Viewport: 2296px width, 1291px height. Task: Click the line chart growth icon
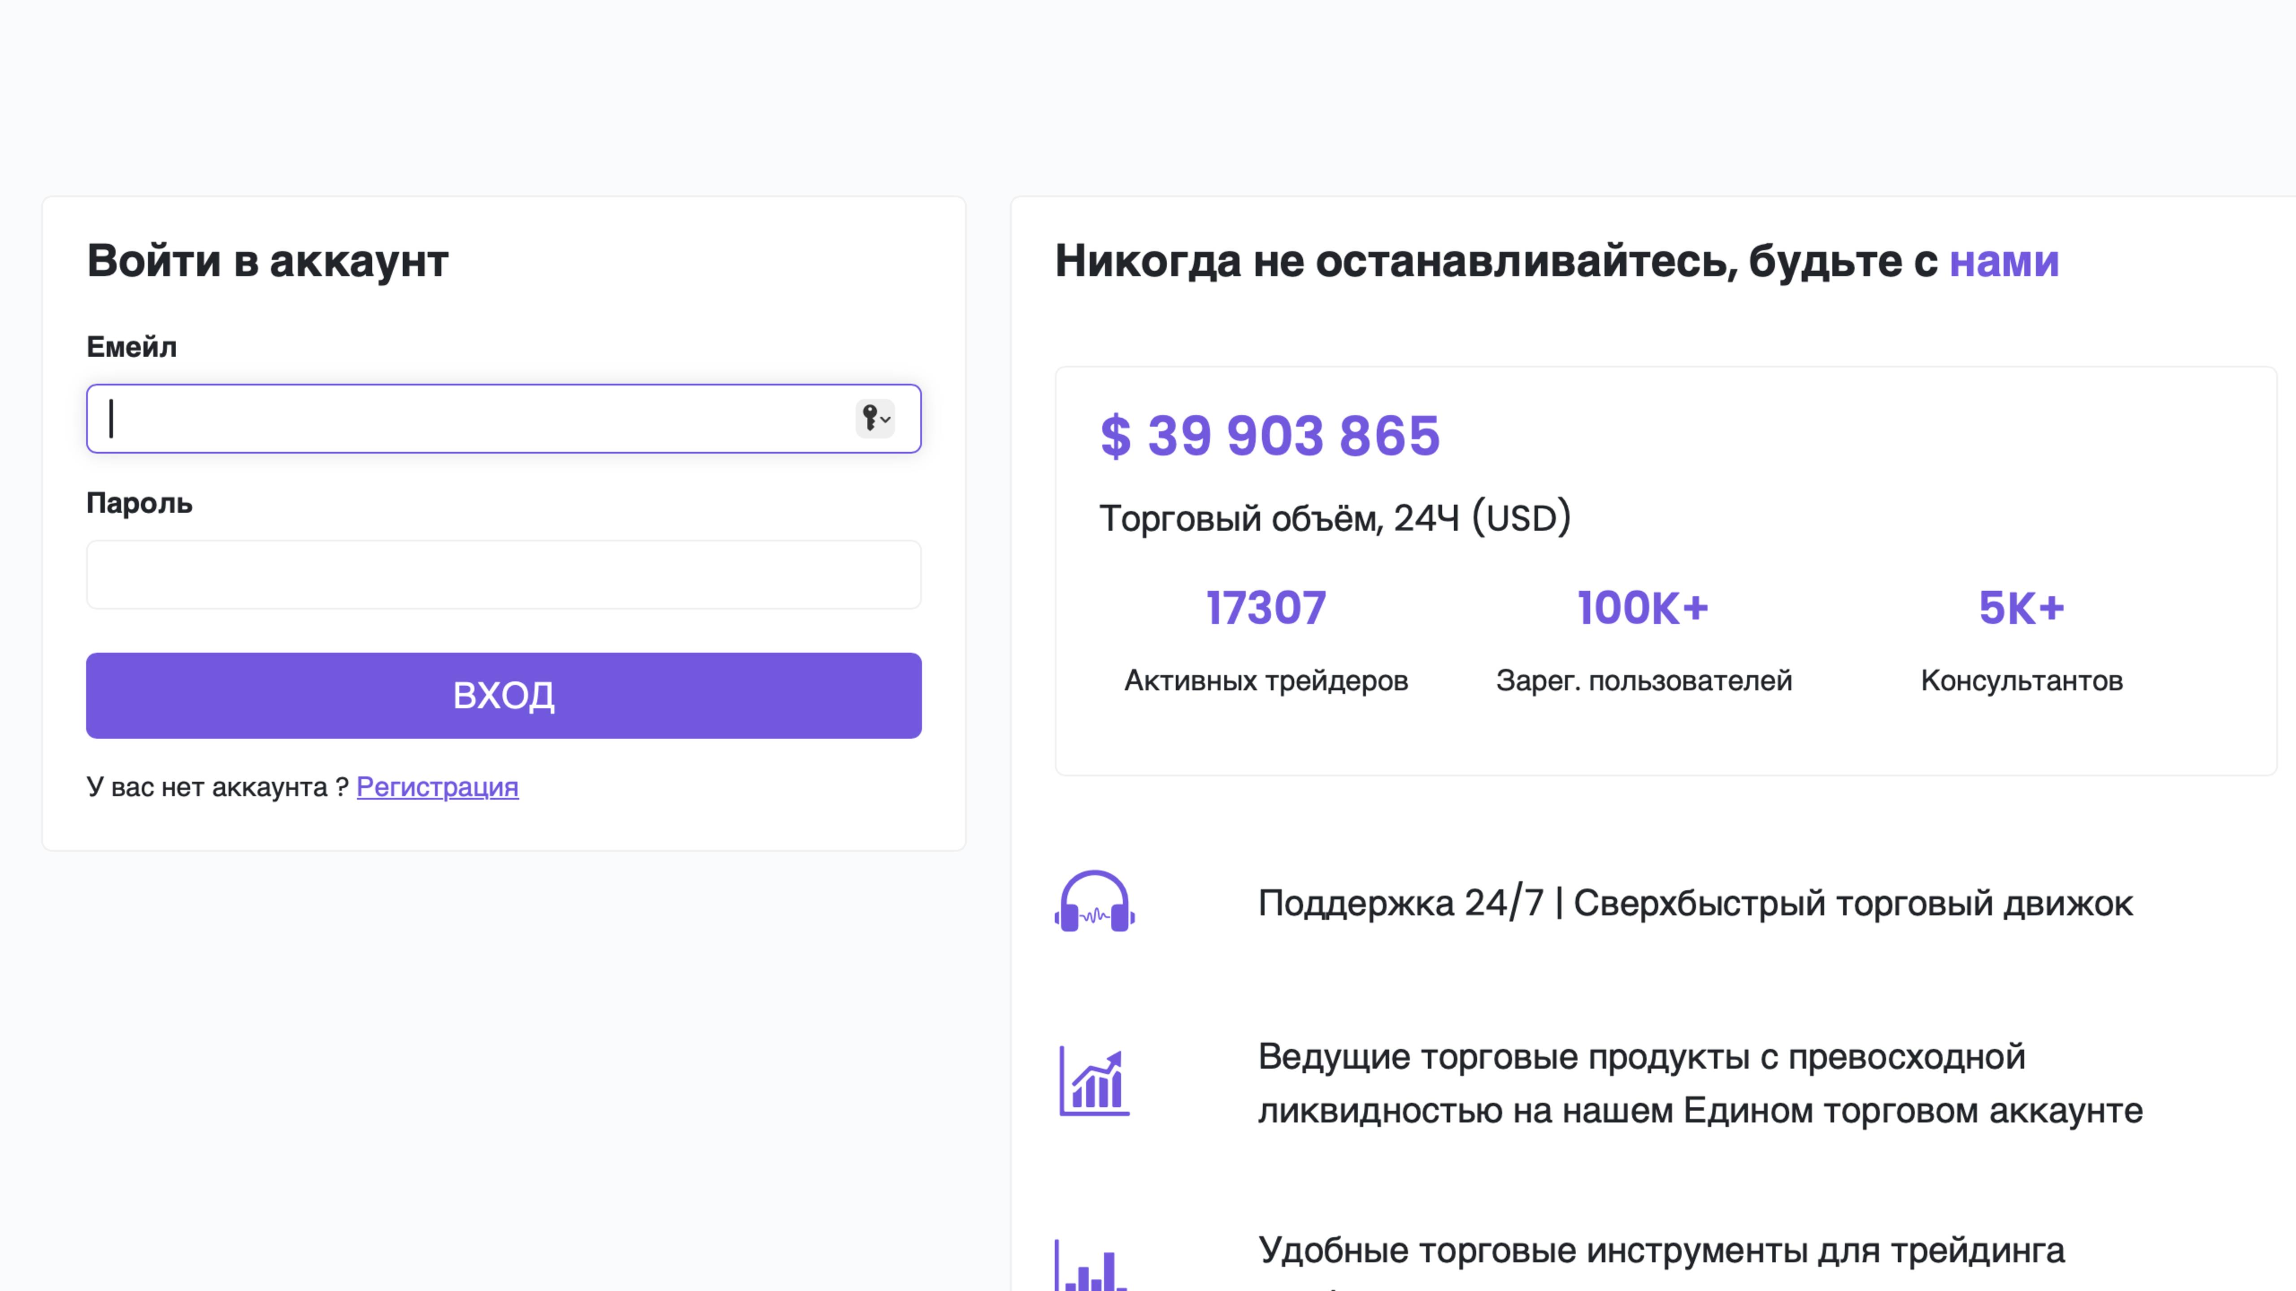[1095, 1081]
